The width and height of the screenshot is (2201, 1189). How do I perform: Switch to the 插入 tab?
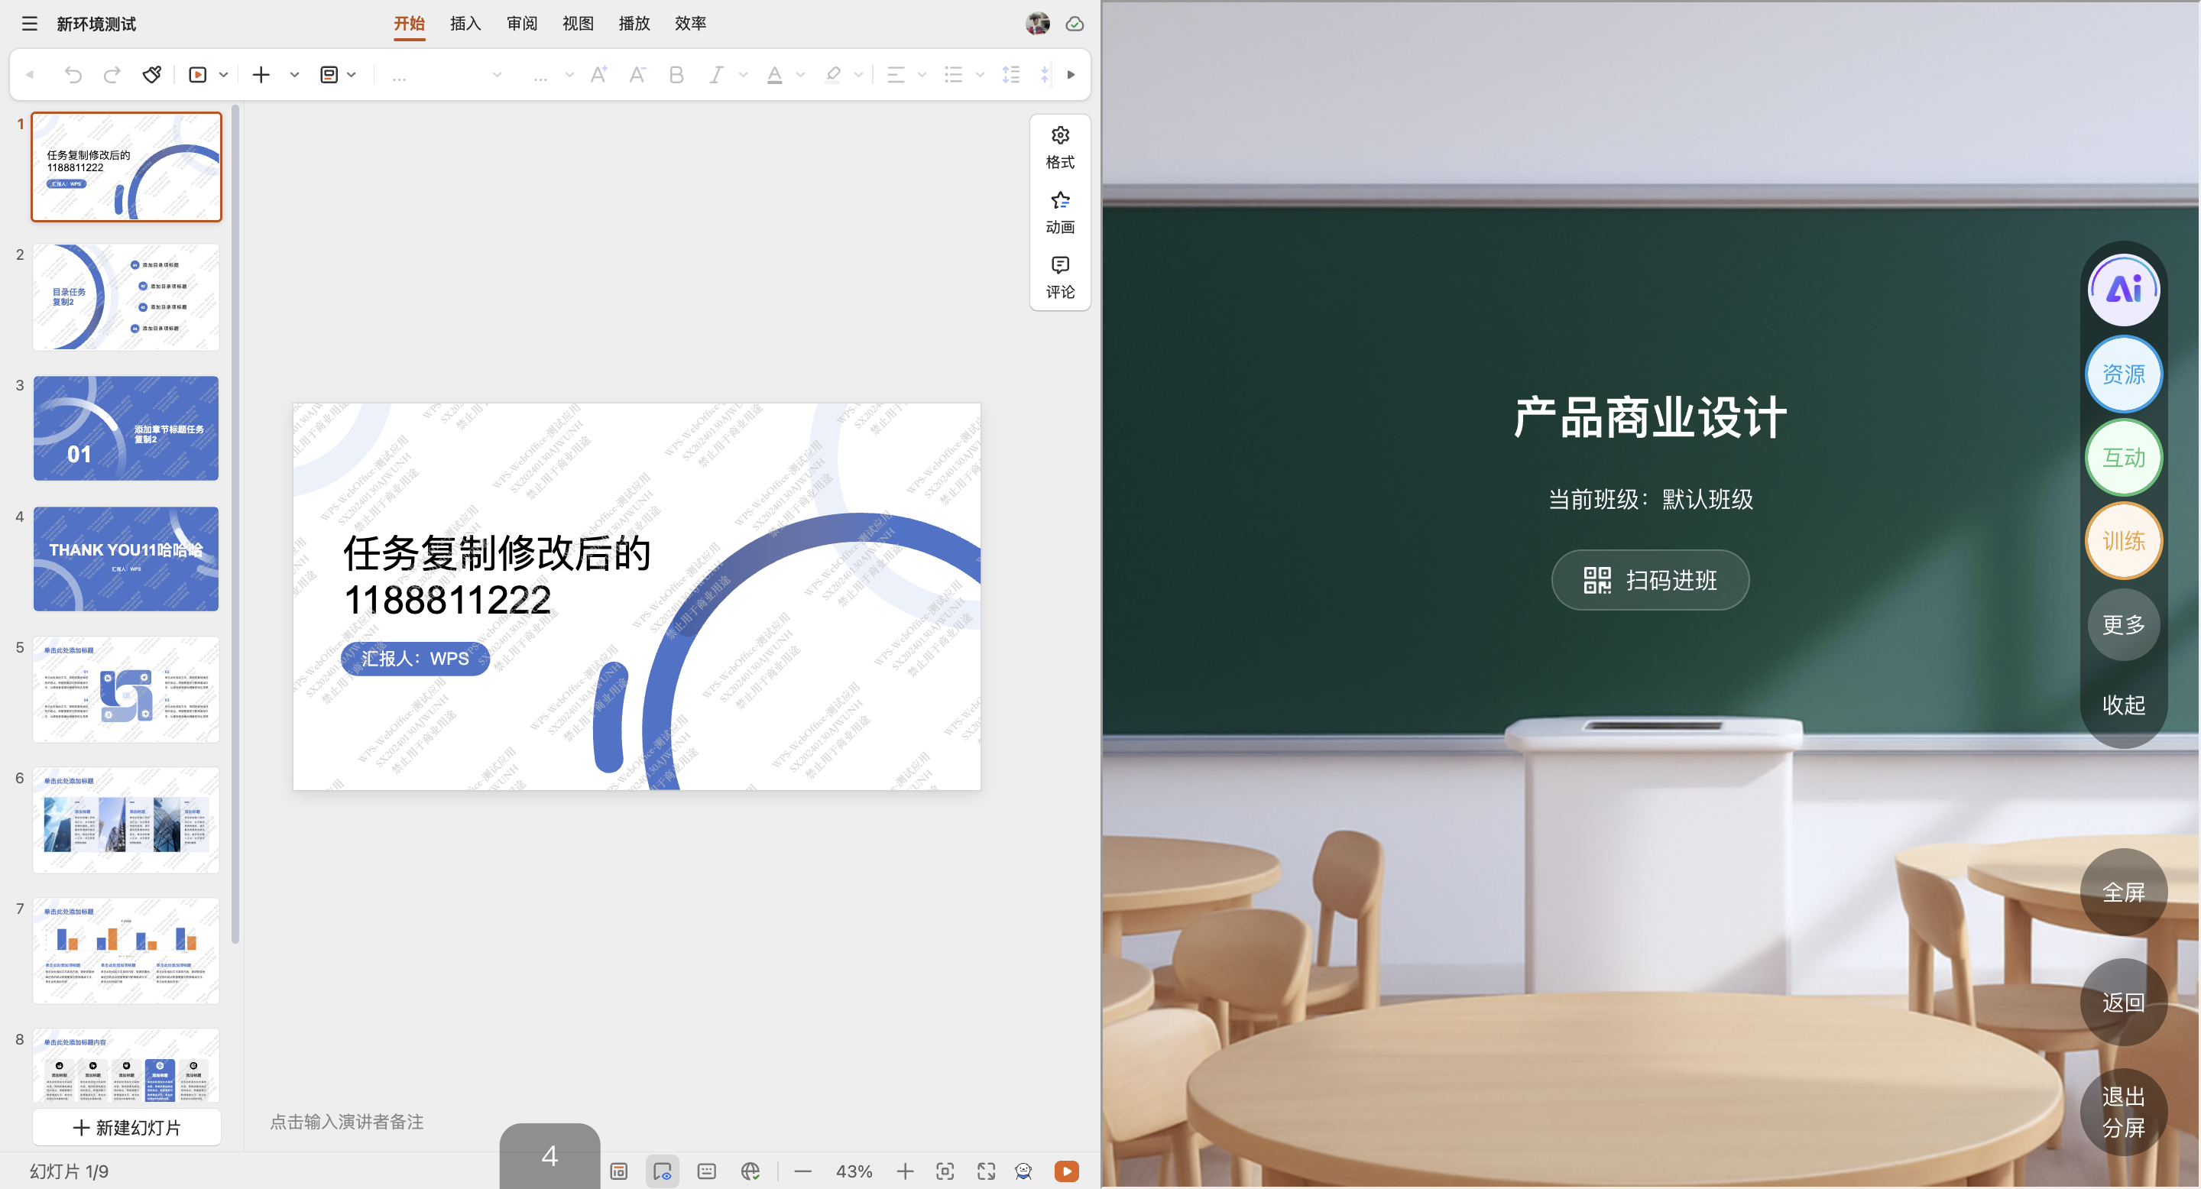click(x=465, y=24)
